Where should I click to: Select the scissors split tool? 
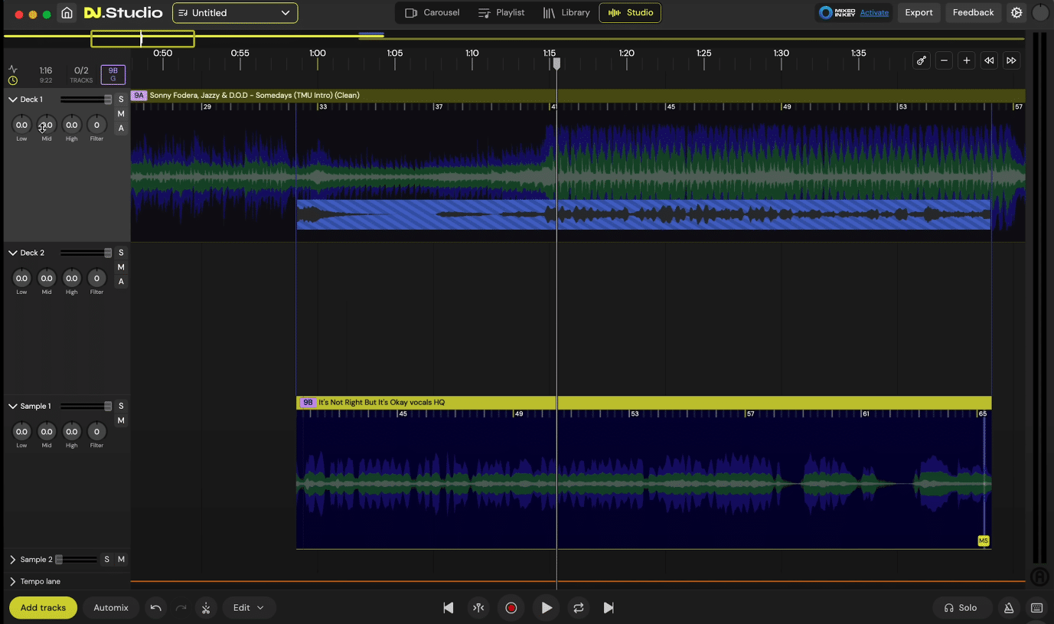pos(205,607)
